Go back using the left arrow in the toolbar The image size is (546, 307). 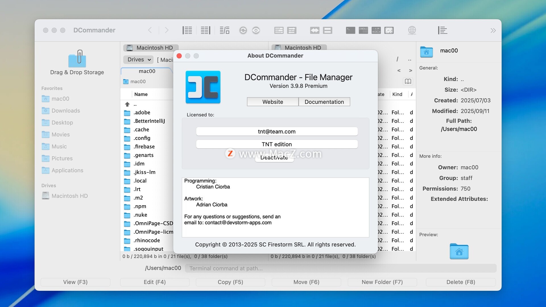150,30
